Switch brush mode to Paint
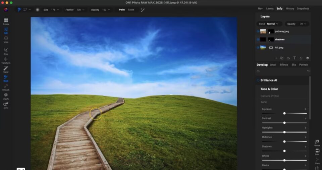This screenshot has width=322, height=170. pyautogui.click(x=122, y=10)
